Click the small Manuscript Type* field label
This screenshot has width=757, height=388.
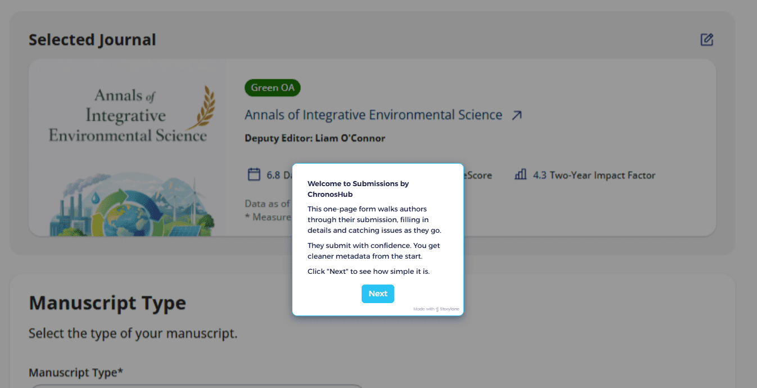tap(76, 373)
